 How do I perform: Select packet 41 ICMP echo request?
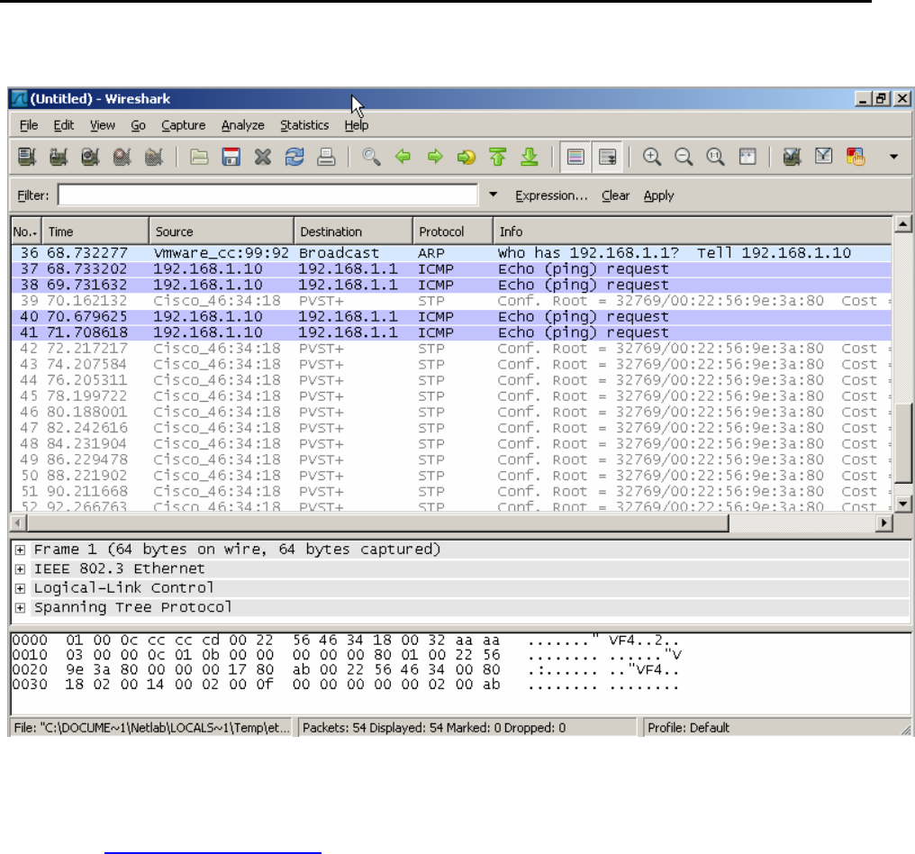[452, 332]
